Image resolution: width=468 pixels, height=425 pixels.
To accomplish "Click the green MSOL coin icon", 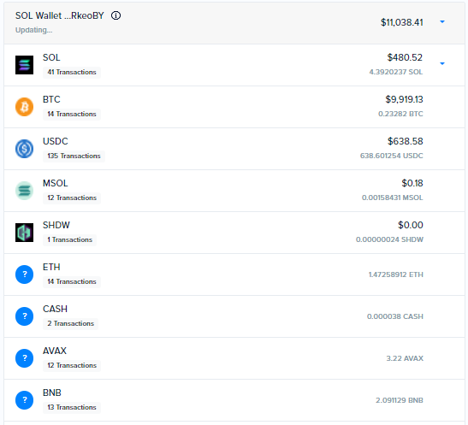I will [x=25, y=191].
